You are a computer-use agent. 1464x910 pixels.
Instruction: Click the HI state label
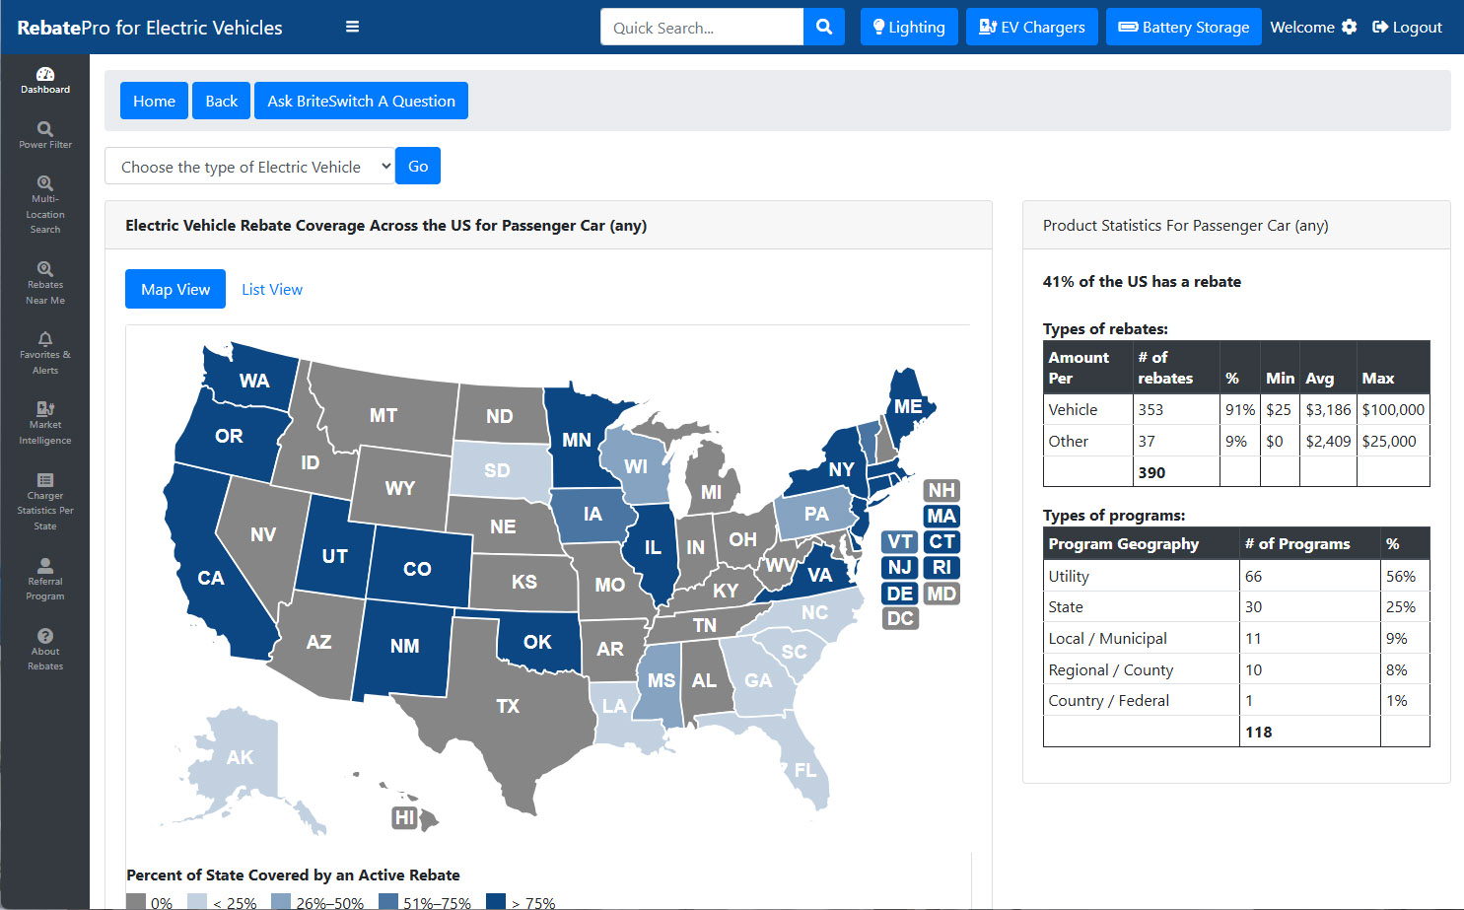click(404, 817)
